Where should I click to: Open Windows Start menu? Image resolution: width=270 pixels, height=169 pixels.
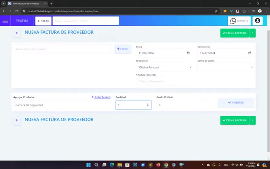point(89,165)
